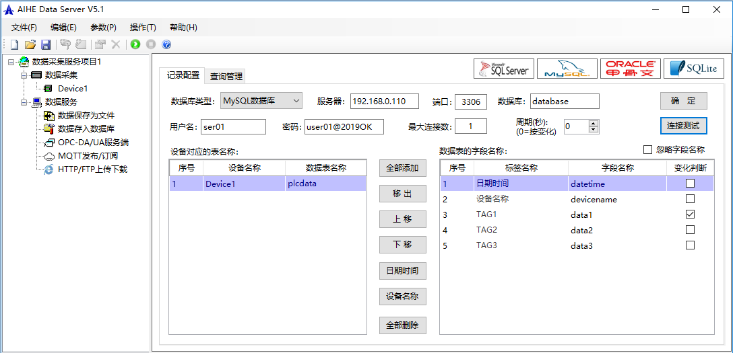
Task: Pick the SQLite database logo button
Action: click(x=693, y=69)
